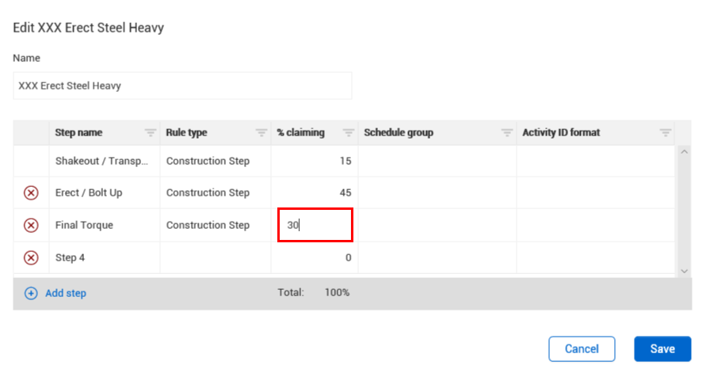Viewport: 706px width, 369px height.
Task: Click the plus icon beside Add step
Action: (x=31, y=294)
